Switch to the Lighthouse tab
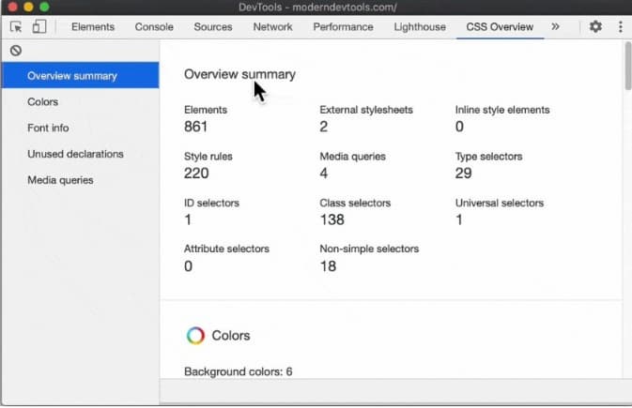 tap(420, 27)
